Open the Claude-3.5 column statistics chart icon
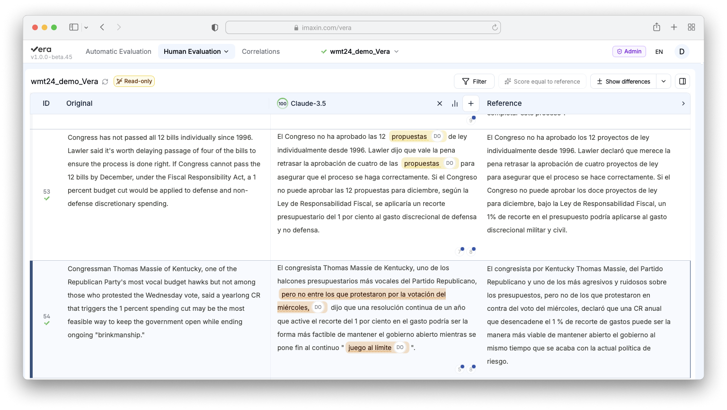The image size is (727, 410). 455,103
